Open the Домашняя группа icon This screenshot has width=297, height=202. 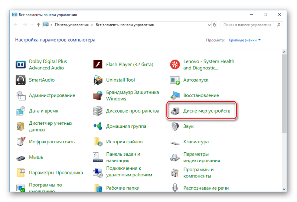[x=98, y=126]
